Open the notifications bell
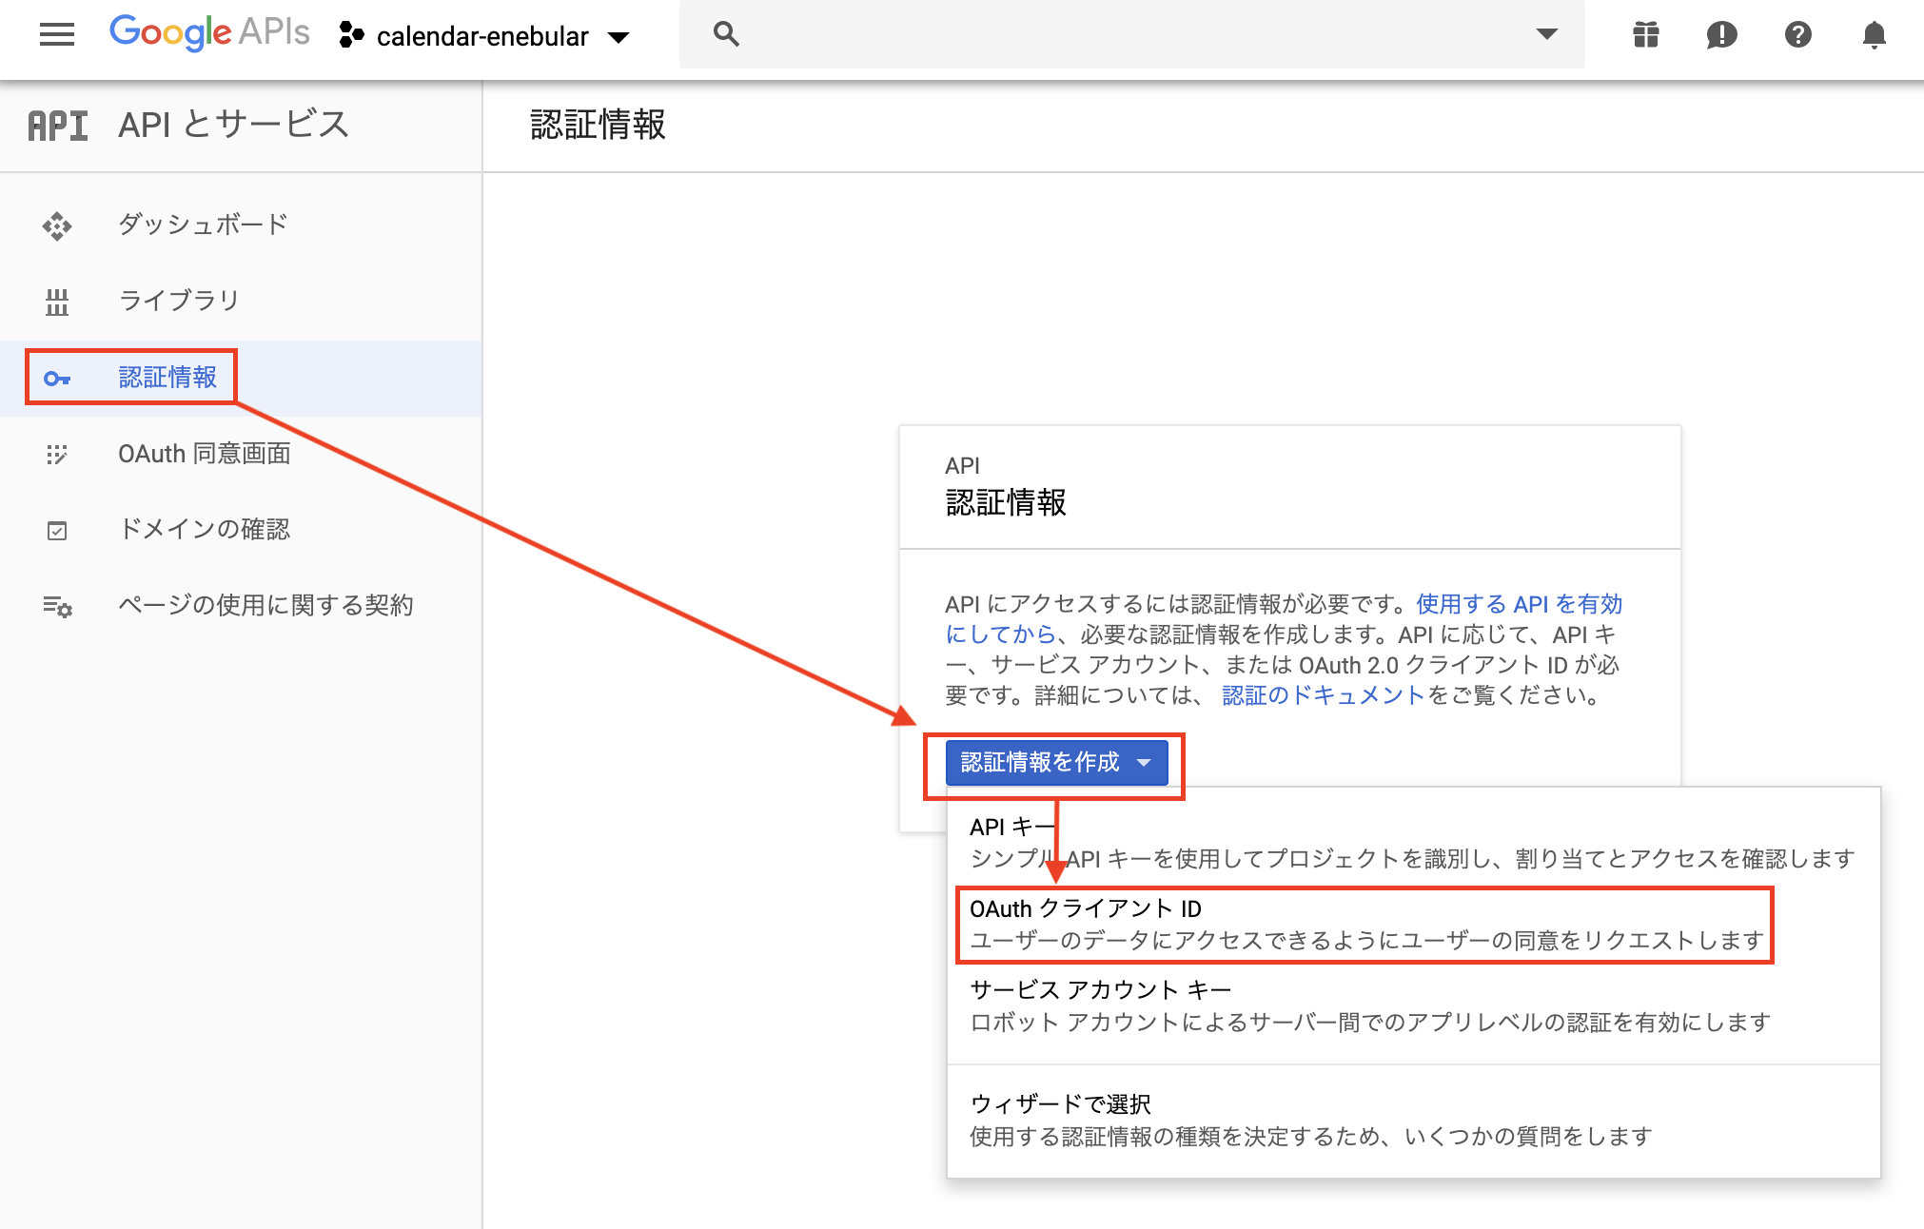Screen dimensions: 1924x1229 1874,35
